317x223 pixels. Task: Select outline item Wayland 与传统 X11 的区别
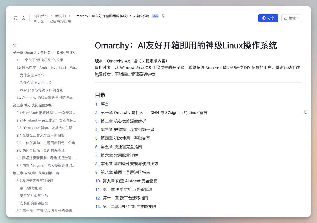tap(41, 90)
